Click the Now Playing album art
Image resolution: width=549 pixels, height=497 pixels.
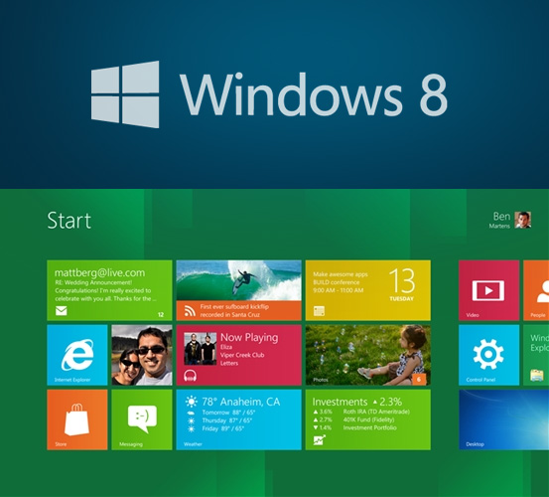pos(201,349)
